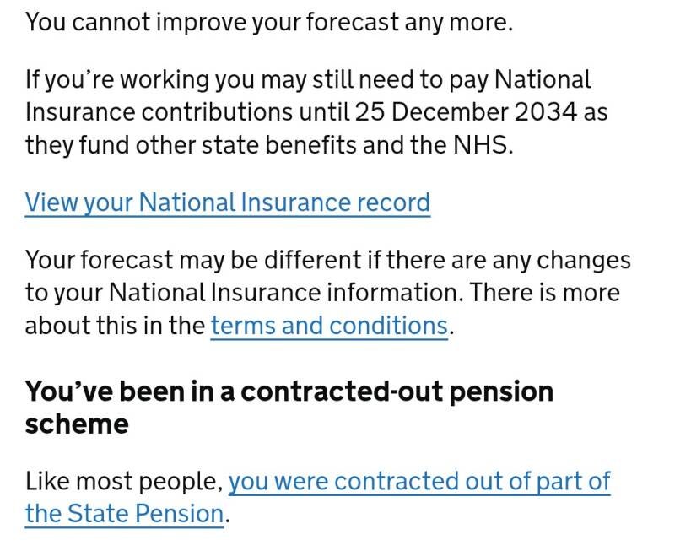This screenshot has width=675, height=556.
Task: Click the word 'scheme' in the heading
Action: pyautogui.click(x=77, y=424)
